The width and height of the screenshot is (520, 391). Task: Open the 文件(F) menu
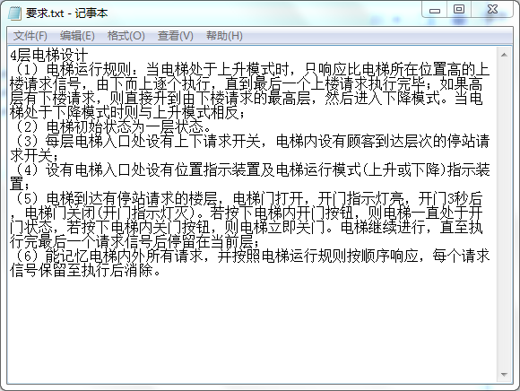[x=30, y=36]
